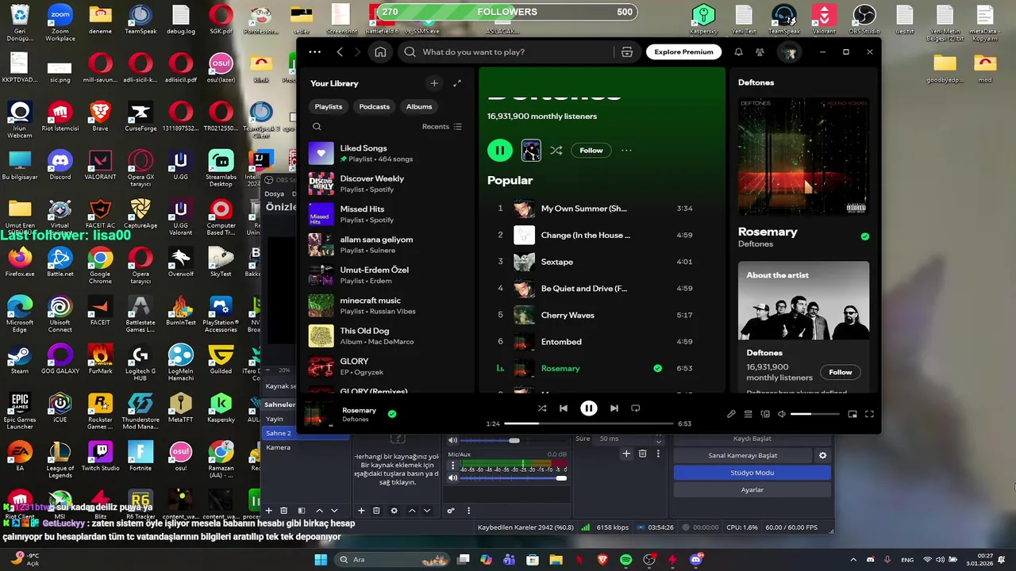Image resolution: width=1016 pixels, height=571 pixels.
Task: Select Kamera scene in OBS
Action: tap(306, 447)
